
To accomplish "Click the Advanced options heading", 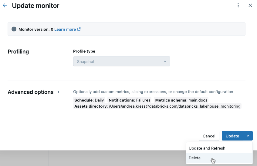I will (x=30, y=92).
